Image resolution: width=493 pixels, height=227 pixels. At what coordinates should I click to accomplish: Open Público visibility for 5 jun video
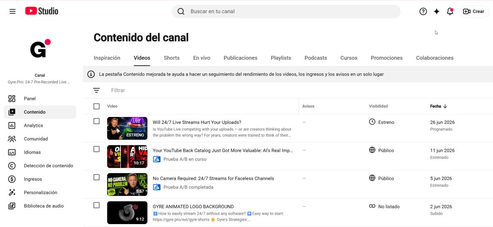tap(386, 178)
